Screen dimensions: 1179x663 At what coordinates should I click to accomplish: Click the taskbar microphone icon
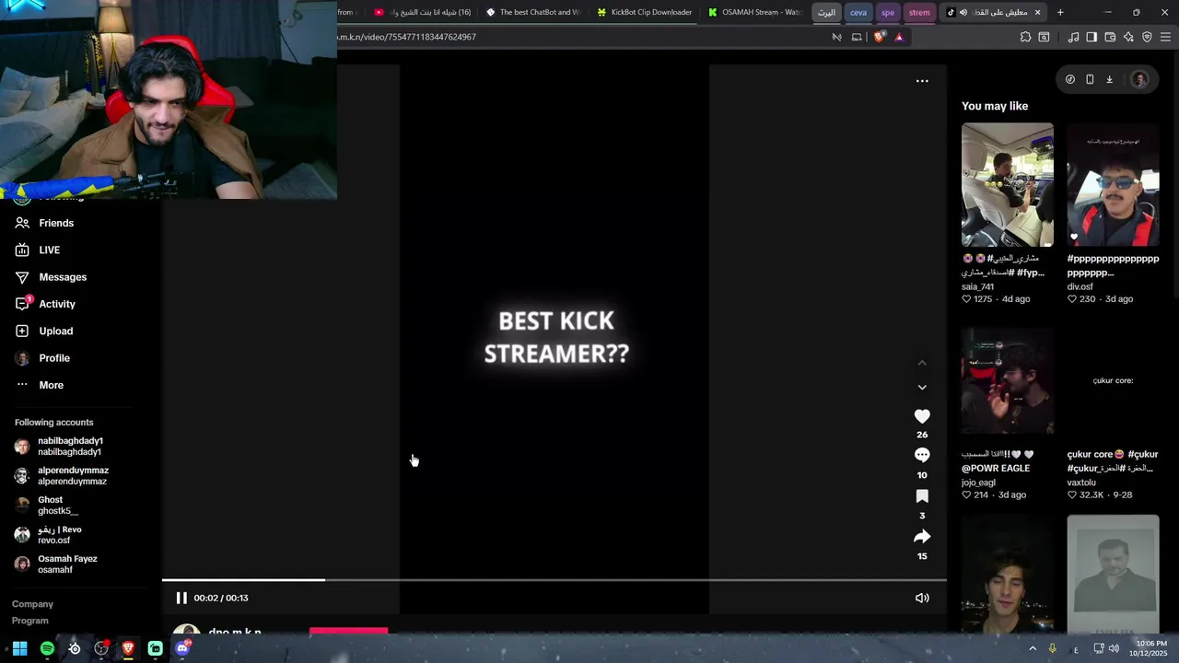tap(1052, 648)
